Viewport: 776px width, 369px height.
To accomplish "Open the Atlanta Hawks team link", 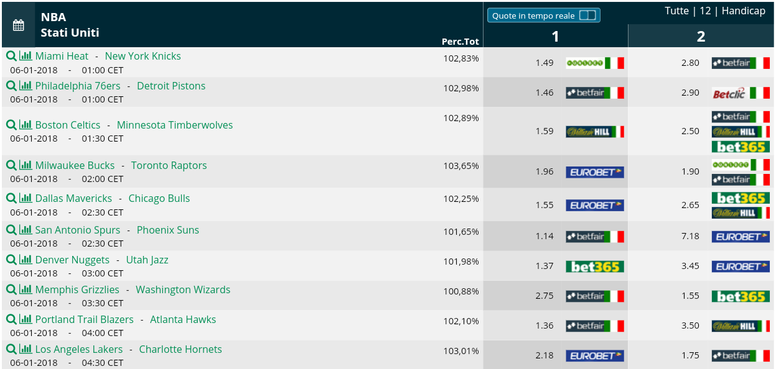I will point(183,319).
